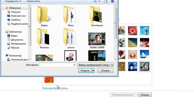
Task: Open the file name history dropdown
Action: 74,65
